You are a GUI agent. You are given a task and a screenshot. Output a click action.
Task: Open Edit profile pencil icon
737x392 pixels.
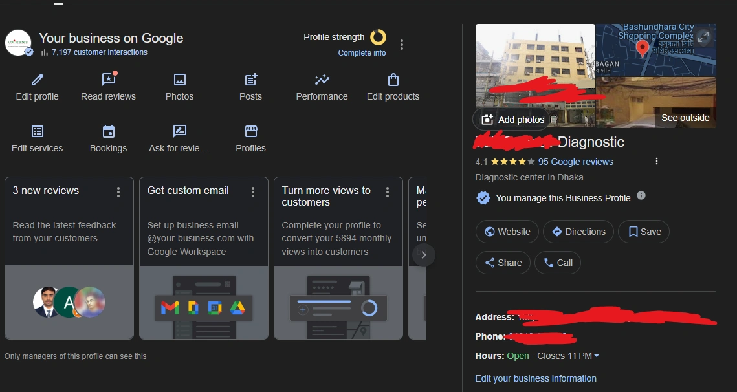pos(37,80)
